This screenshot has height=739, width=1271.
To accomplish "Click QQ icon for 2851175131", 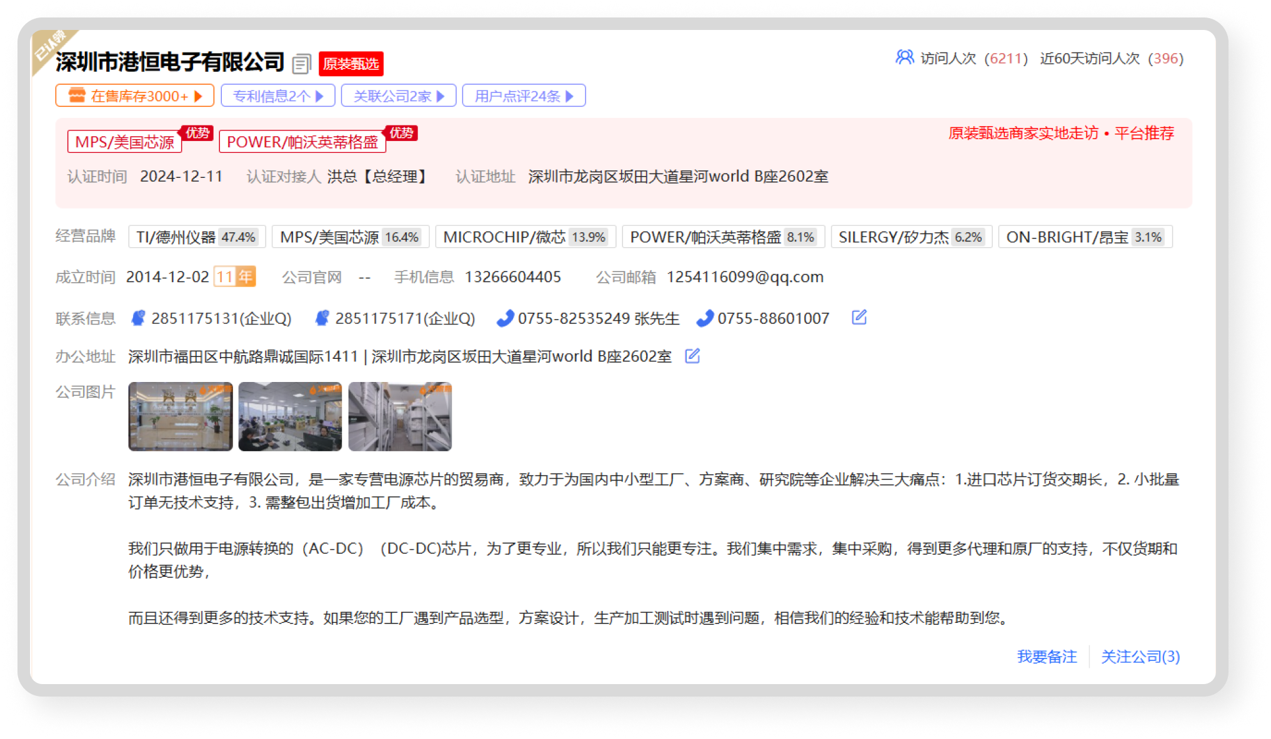I will pos(138,318).
